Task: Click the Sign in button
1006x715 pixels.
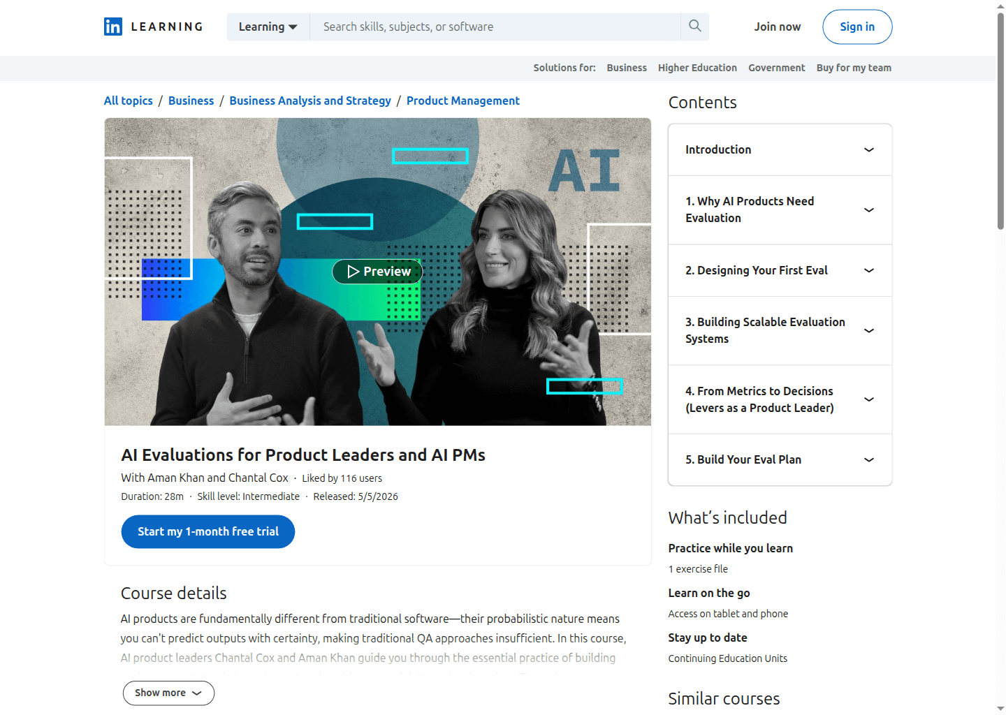Action: coord(857,27)
